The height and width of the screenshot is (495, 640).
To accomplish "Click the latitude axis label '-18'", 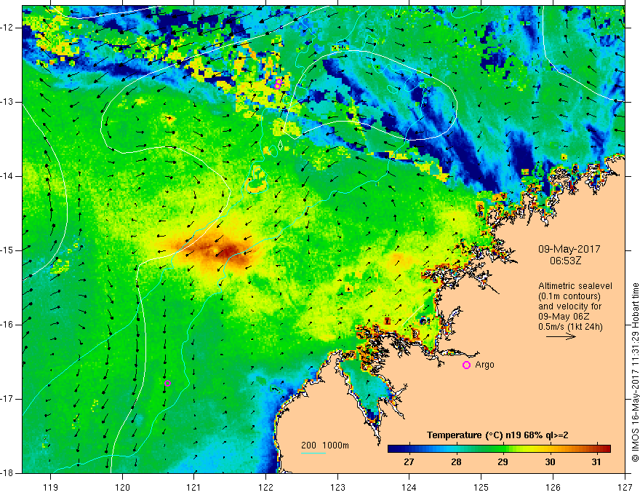I will point(8,473).
